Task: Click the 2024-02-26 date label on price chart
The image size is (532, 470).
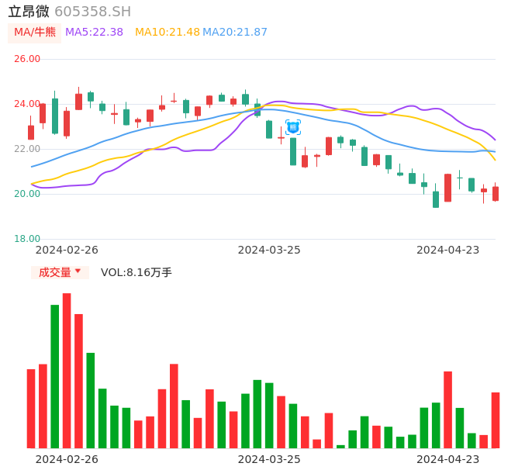Action: pos(67,250)
